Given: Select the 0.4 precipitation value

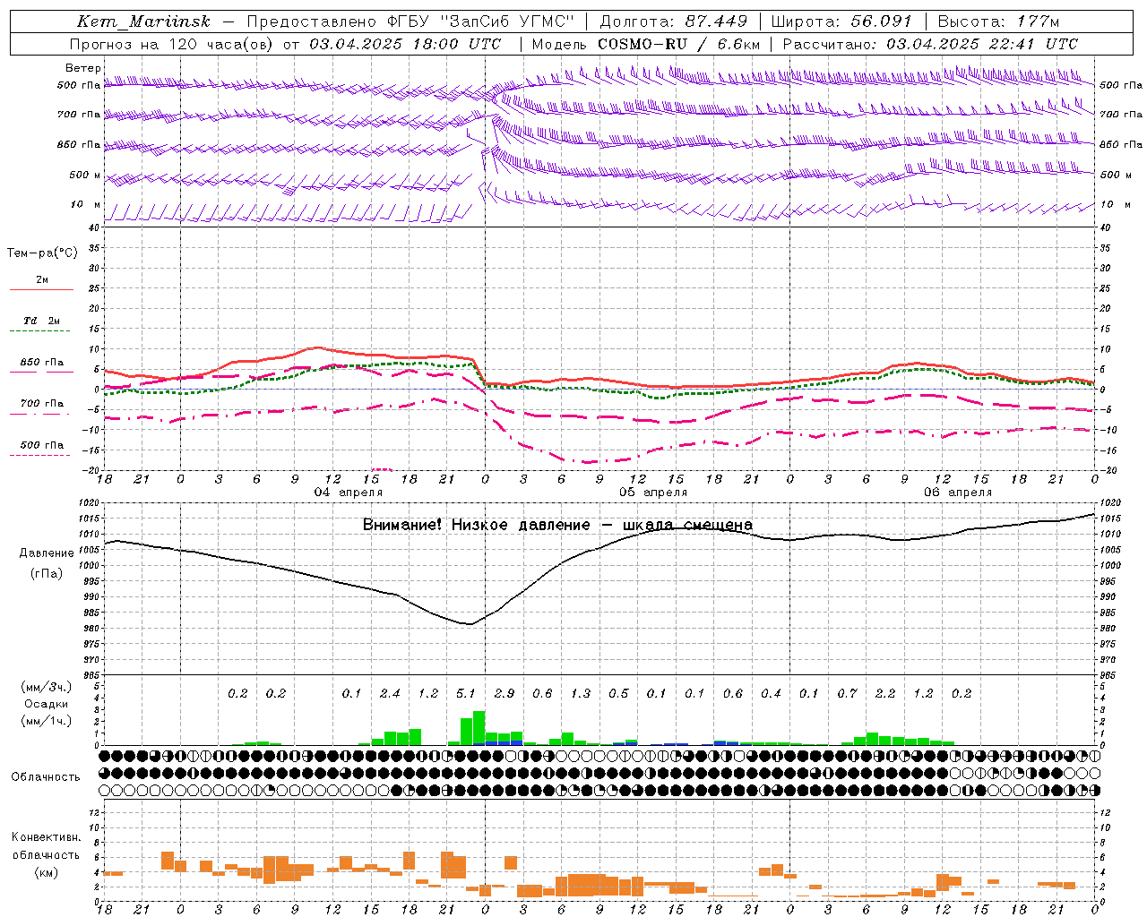Looking at the screenshot, I should [771, 694].
